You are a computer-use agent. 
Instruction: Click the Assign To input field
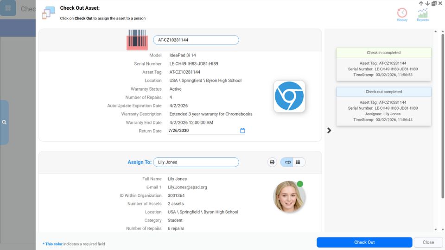point(196,162)
